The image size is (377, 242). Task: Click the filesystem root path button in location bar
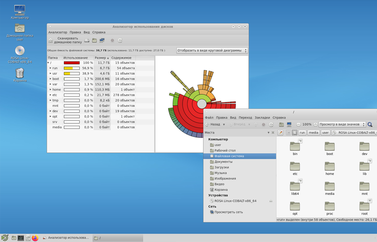coord(295,132)
